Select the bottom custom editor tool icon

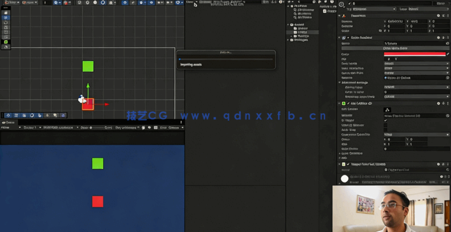(6, 47)
